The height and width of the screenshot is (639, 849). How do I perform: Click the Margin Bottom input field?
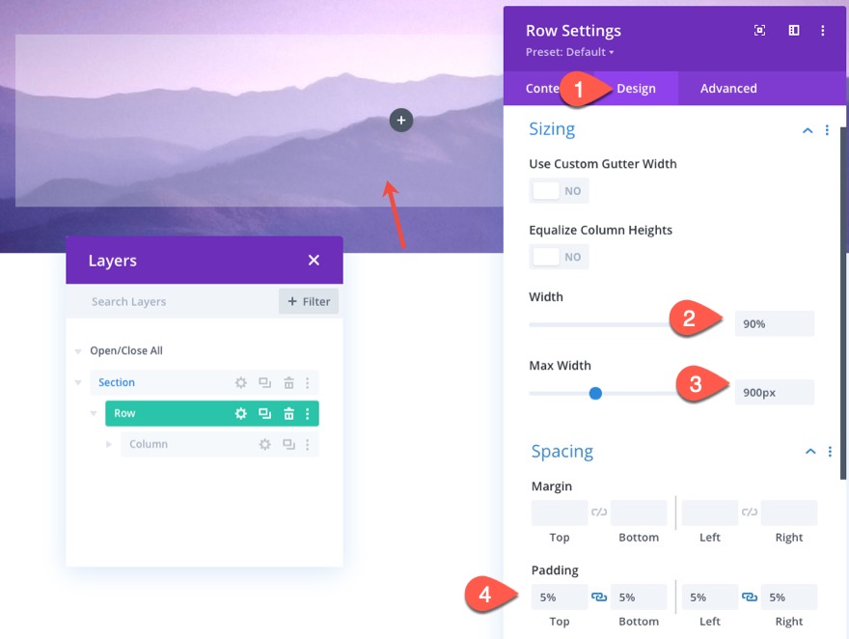click(639, 513)
